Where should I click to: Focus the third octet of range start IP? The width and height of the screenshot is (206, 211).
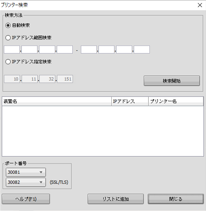click(x=47, y=50)
